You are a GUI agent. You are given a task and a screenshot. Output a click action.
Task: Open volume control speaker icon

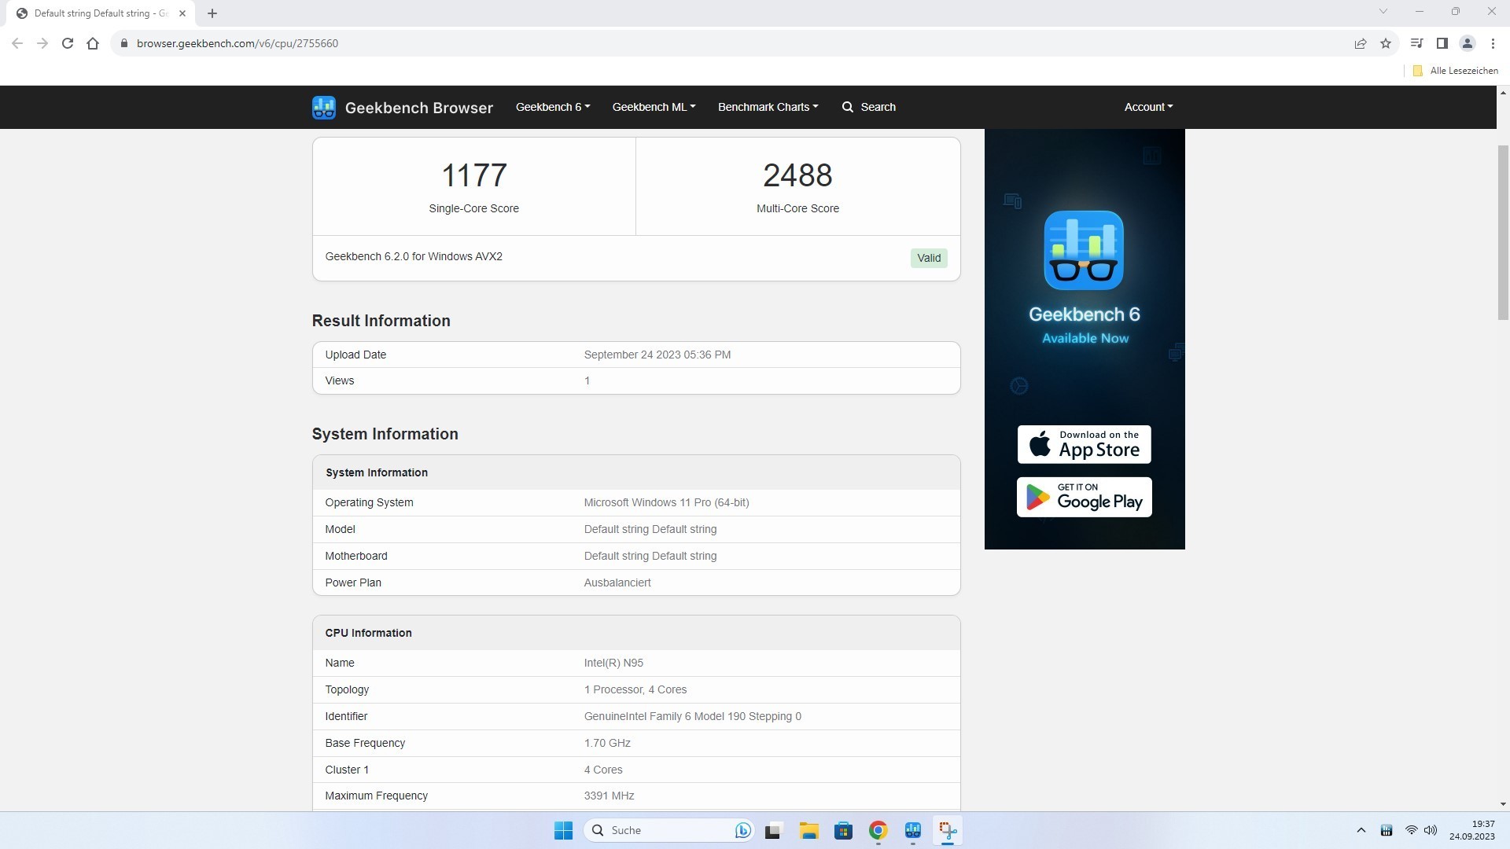(1431, 830)
